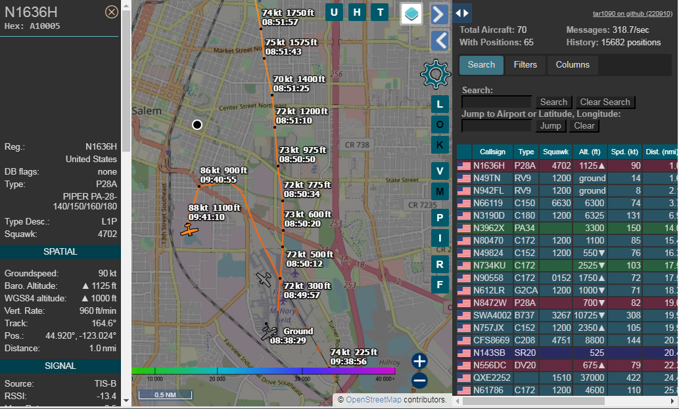
Task: Click the Search text input field
Action: (x=496, y=102)
